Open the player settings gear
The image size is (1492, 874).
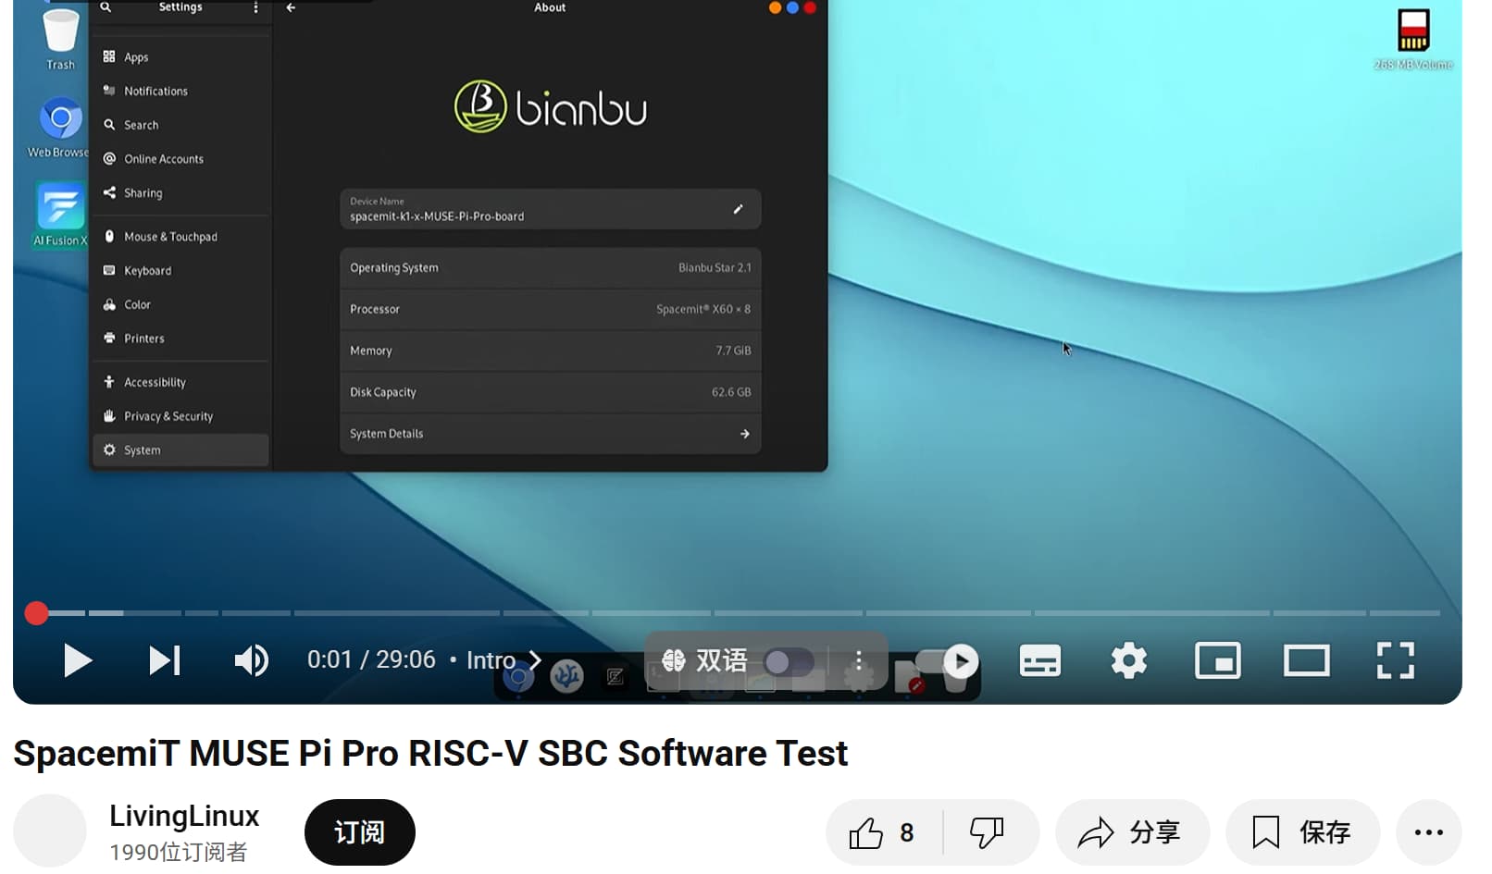point(1128,660)
